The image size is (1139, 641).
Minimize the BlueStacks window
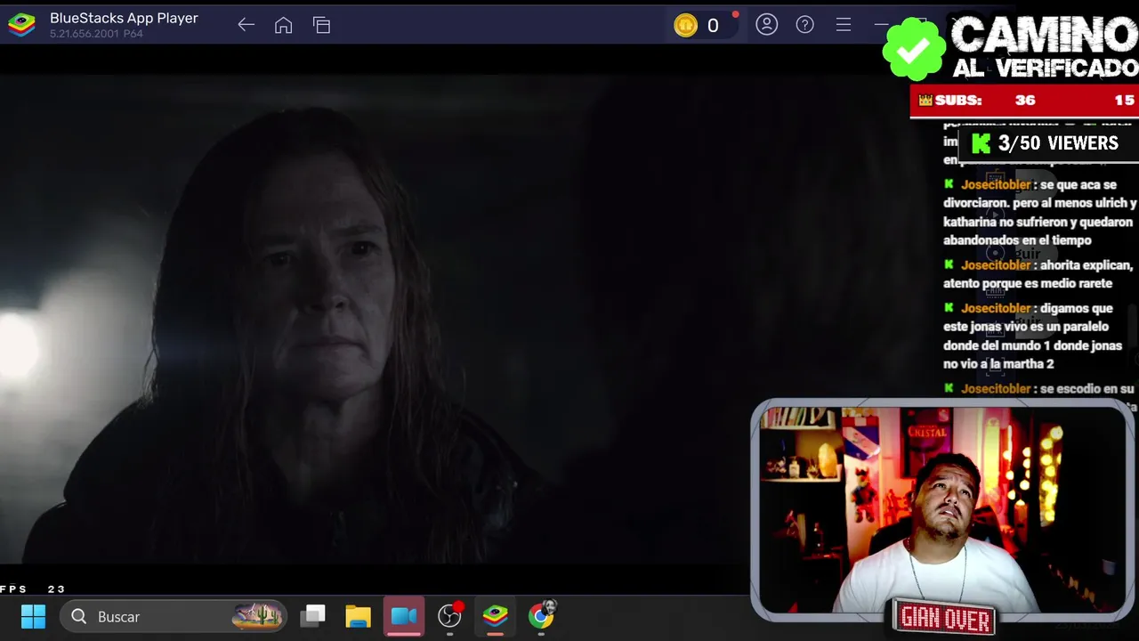click(x=881, y=25)
